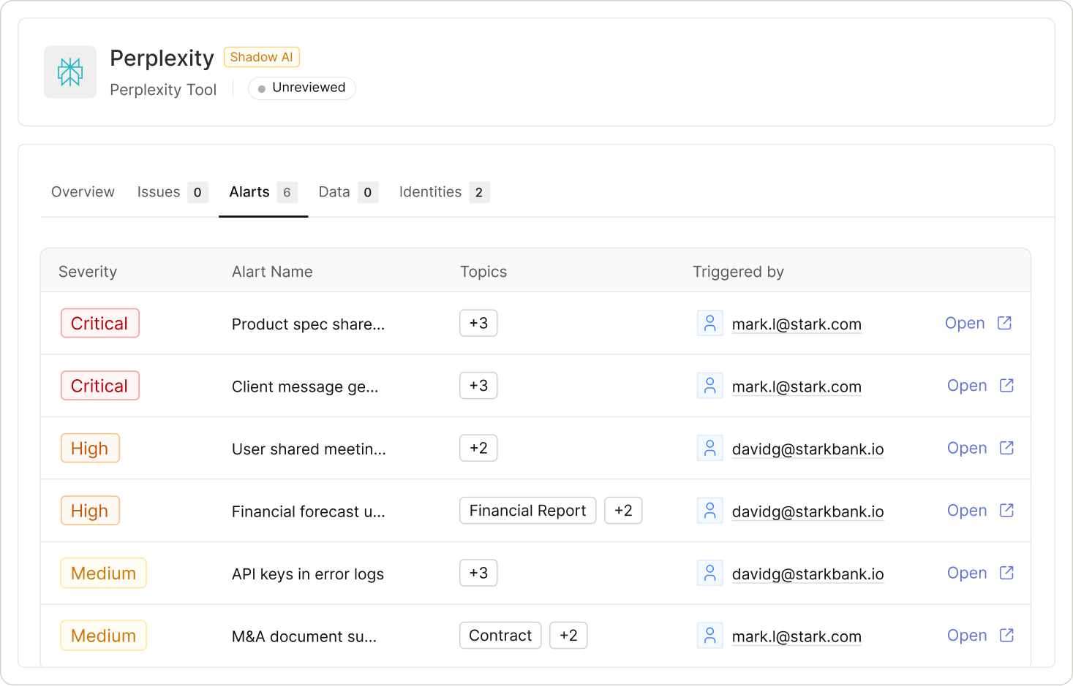Switch to the Overview tab
Screen dimensions: 1073x686
tap(83, 192)
